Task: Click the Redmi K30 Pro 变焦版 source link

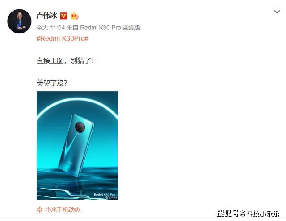Action: pos(110,28)
